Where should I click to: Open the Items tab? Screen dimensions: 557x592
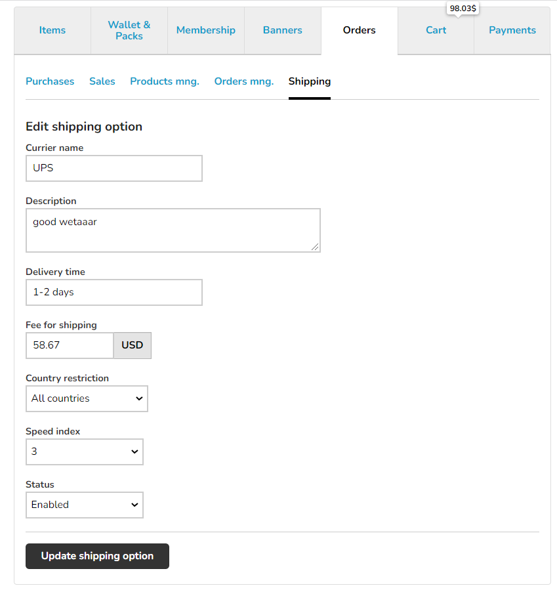52,30
